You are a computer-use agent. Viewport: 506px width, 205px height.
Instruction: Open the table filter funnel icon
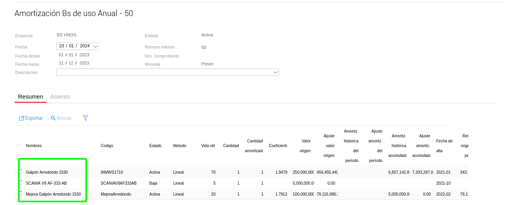[85, 118]
